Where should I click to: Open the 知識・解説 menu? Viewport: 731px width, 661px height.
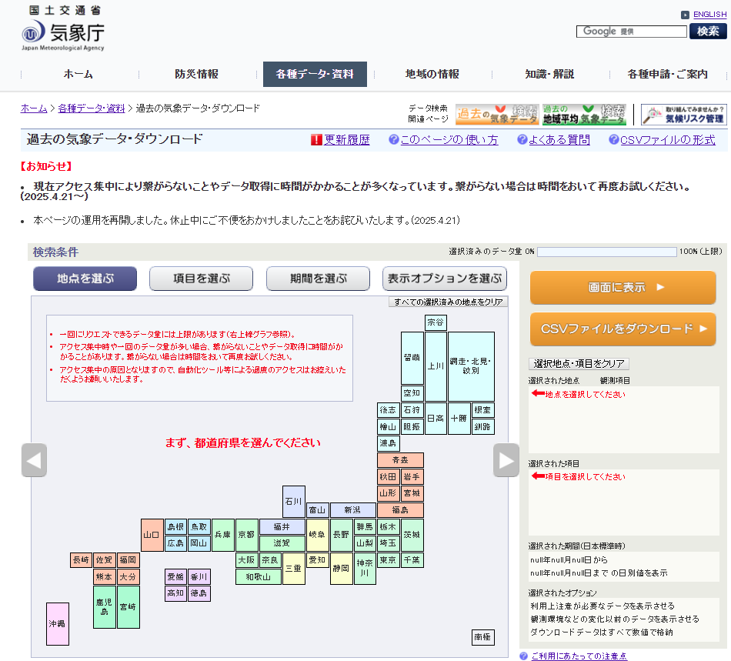click(549, 75)
